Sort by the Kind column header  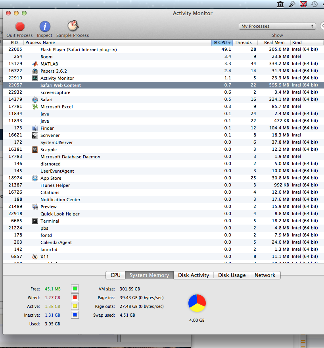(307, 42)
